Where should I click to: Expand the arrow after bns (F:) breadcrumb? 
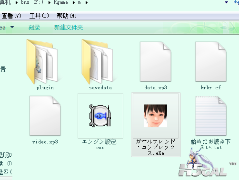[50, 3]
